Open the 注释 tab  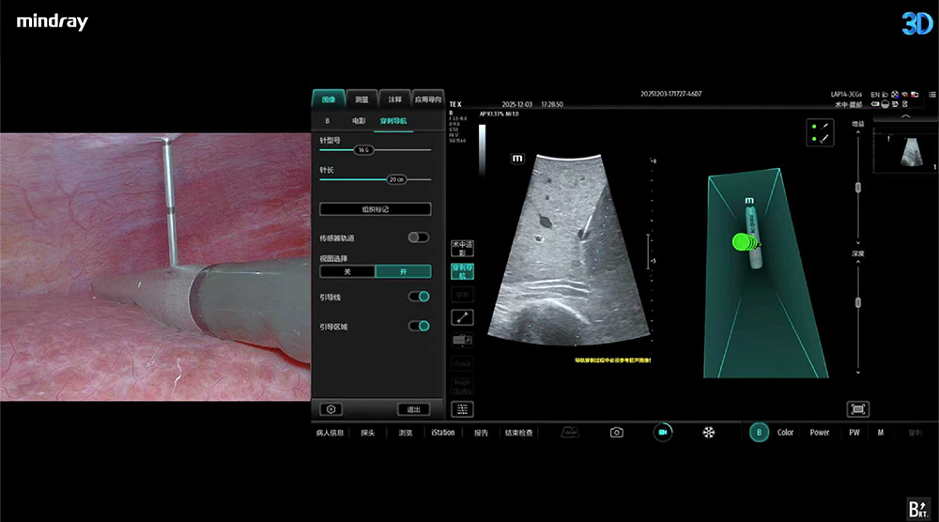(x=394, y=99)
